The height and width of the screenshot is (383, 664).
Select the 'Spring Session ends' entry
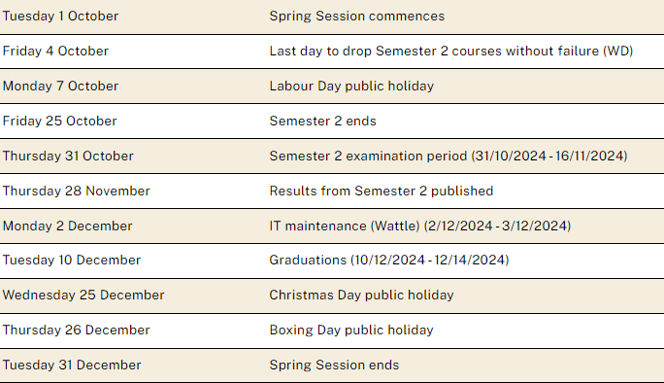[334, 365]
